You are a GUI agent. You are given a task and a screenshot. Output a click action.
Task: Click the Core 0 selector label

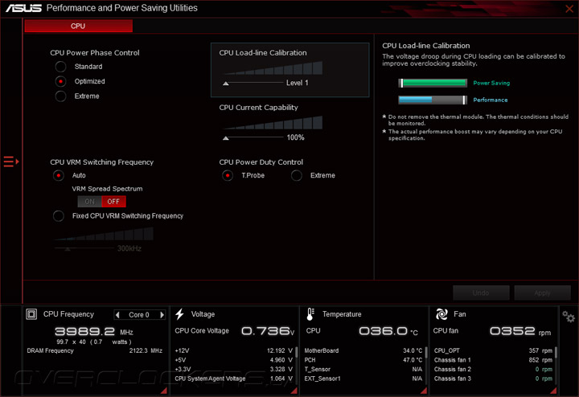139,315
